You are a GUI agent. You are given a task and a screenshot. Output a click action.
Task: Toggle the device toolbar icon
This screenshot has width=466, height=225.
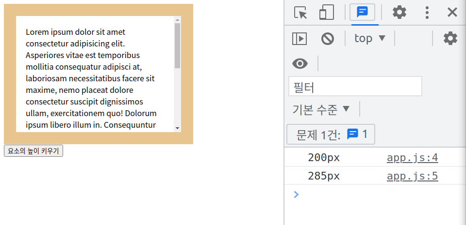[327, 13]
